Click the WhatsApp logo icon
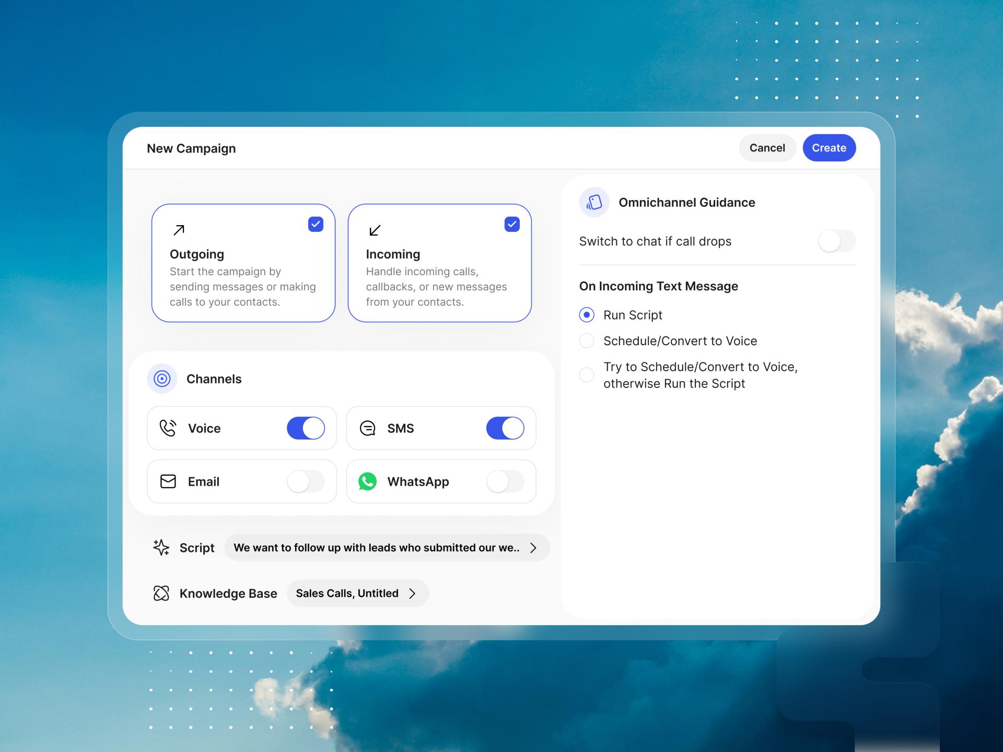1003x752 pixels. pyautogui.click(x=367, y=481)
